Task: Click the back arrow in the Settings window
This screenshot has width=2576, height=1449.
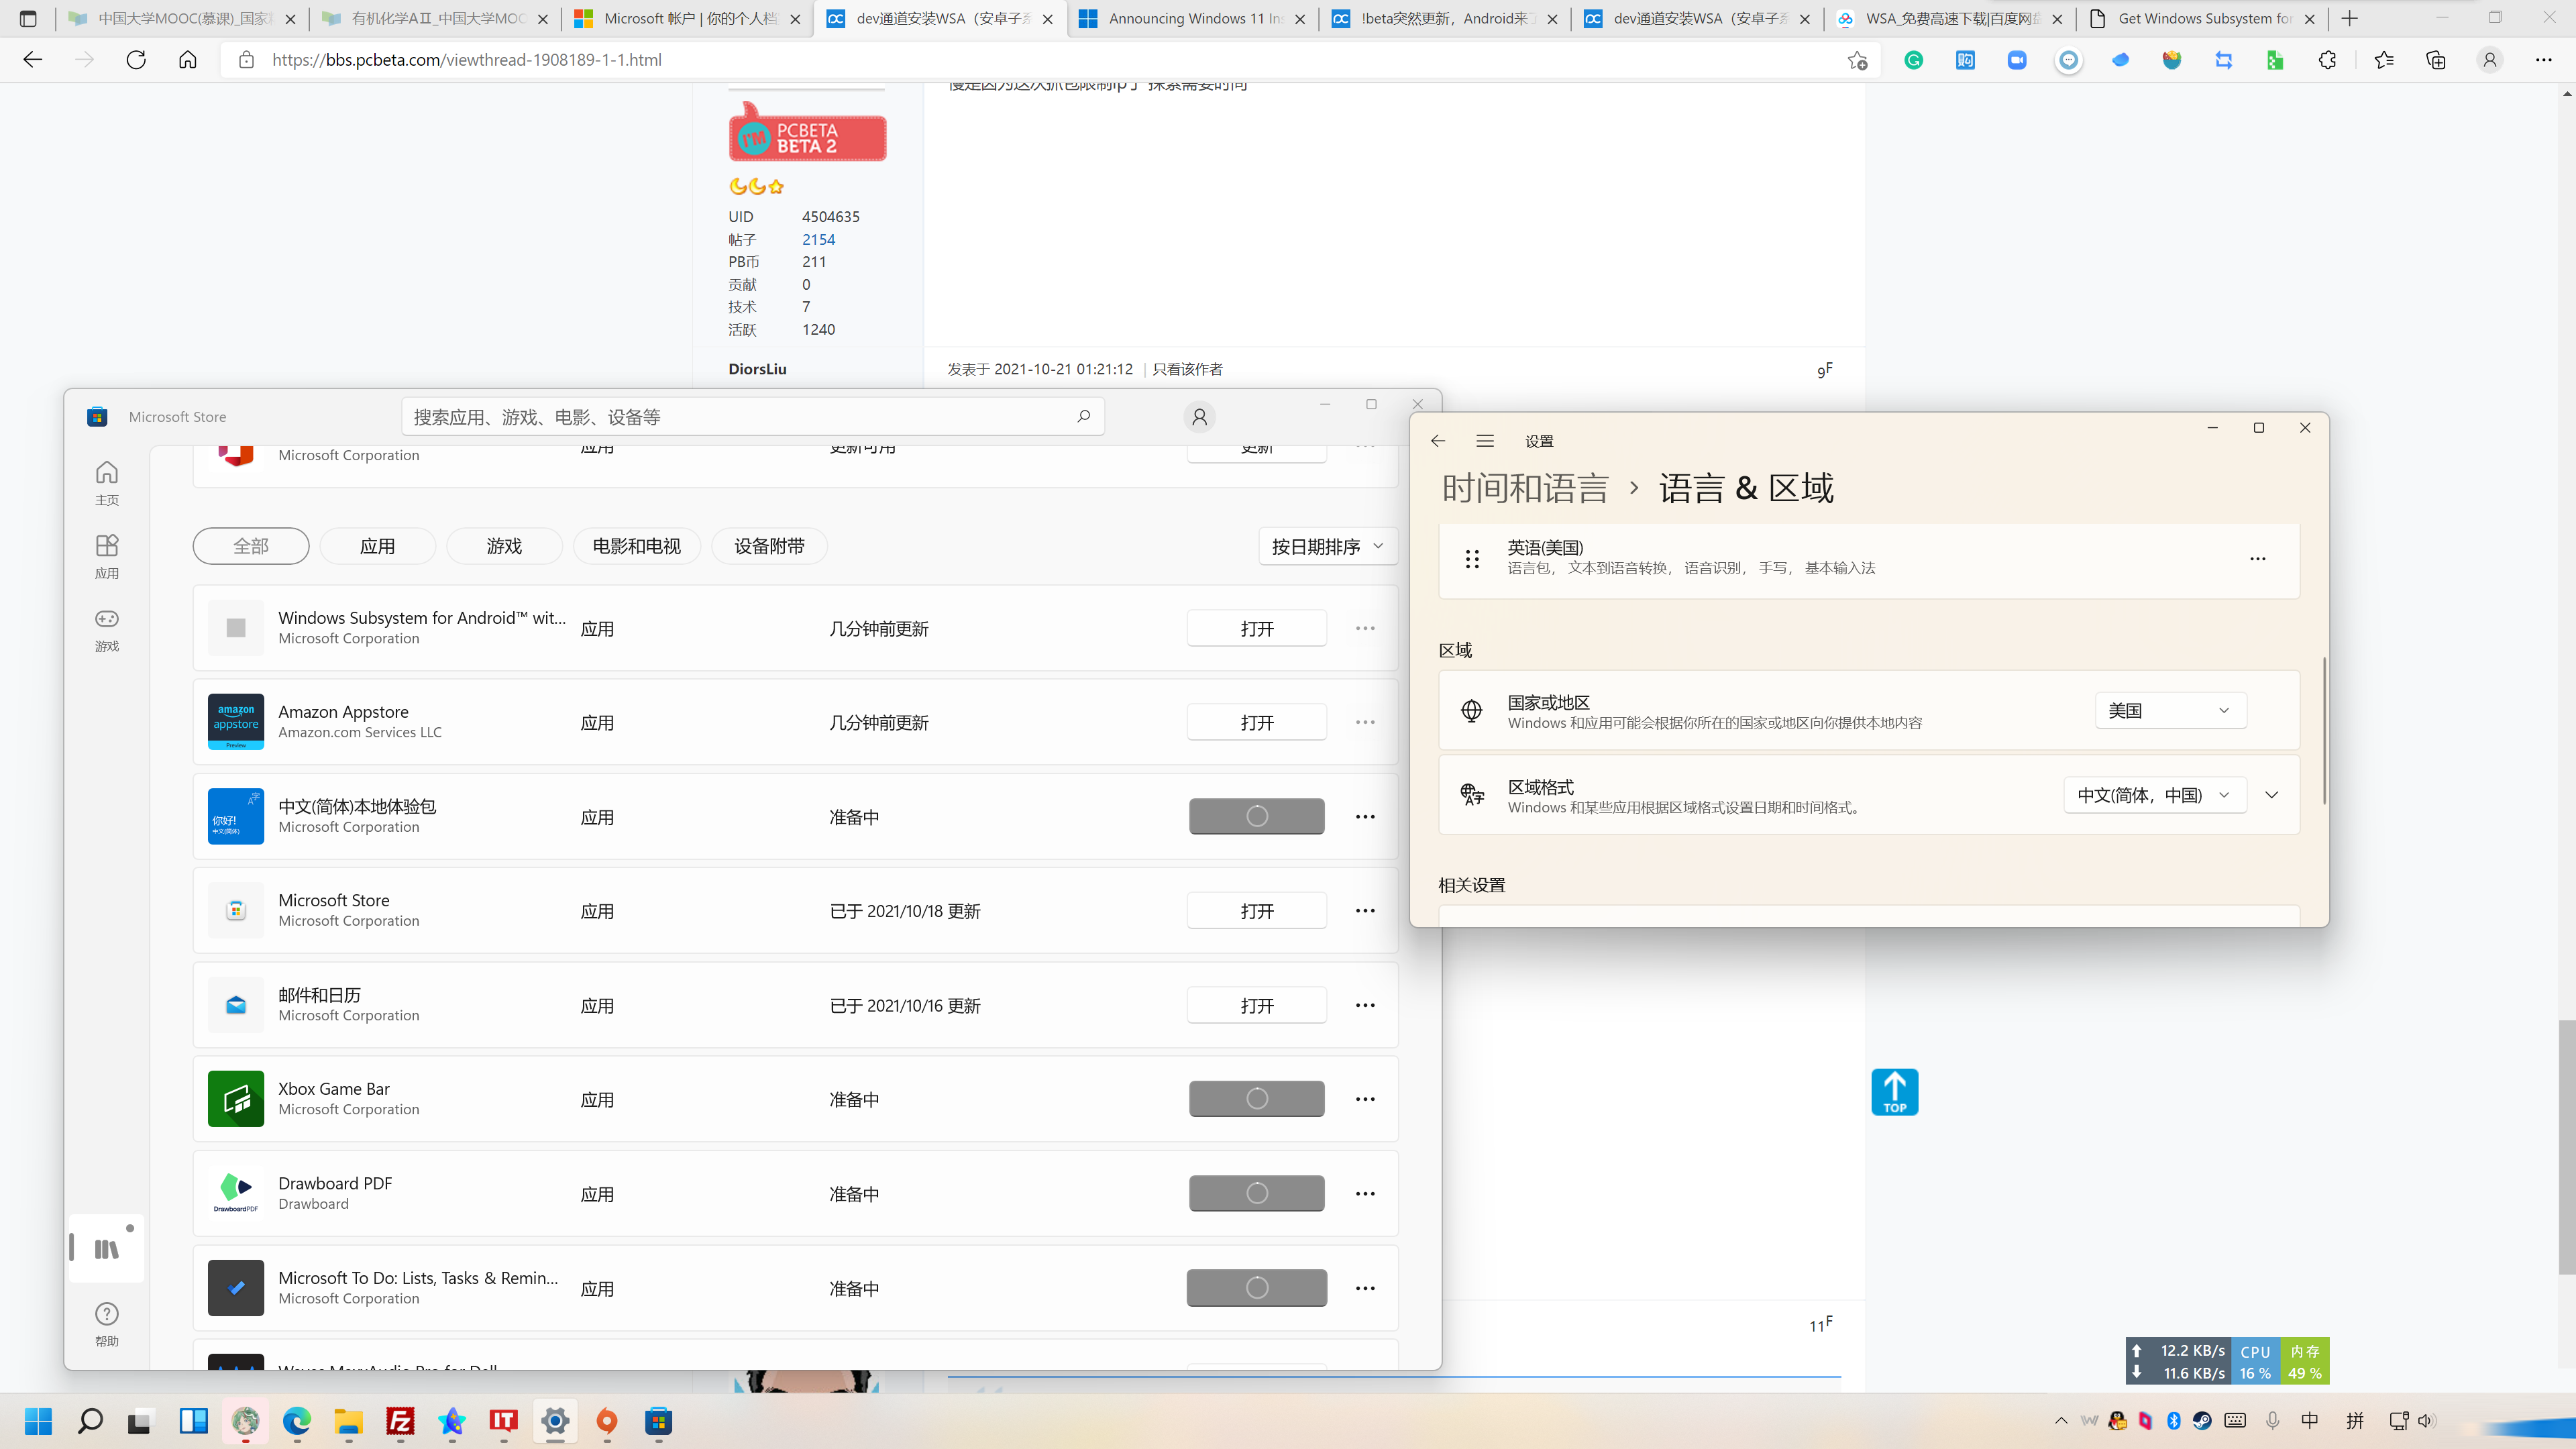Action: pos(1438,440)
